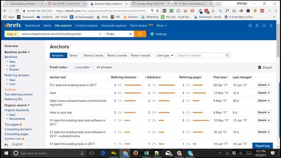The image size is (281, 158).
Task: Expand Details for the 'here' anchor row
Action: pos(264,93)
